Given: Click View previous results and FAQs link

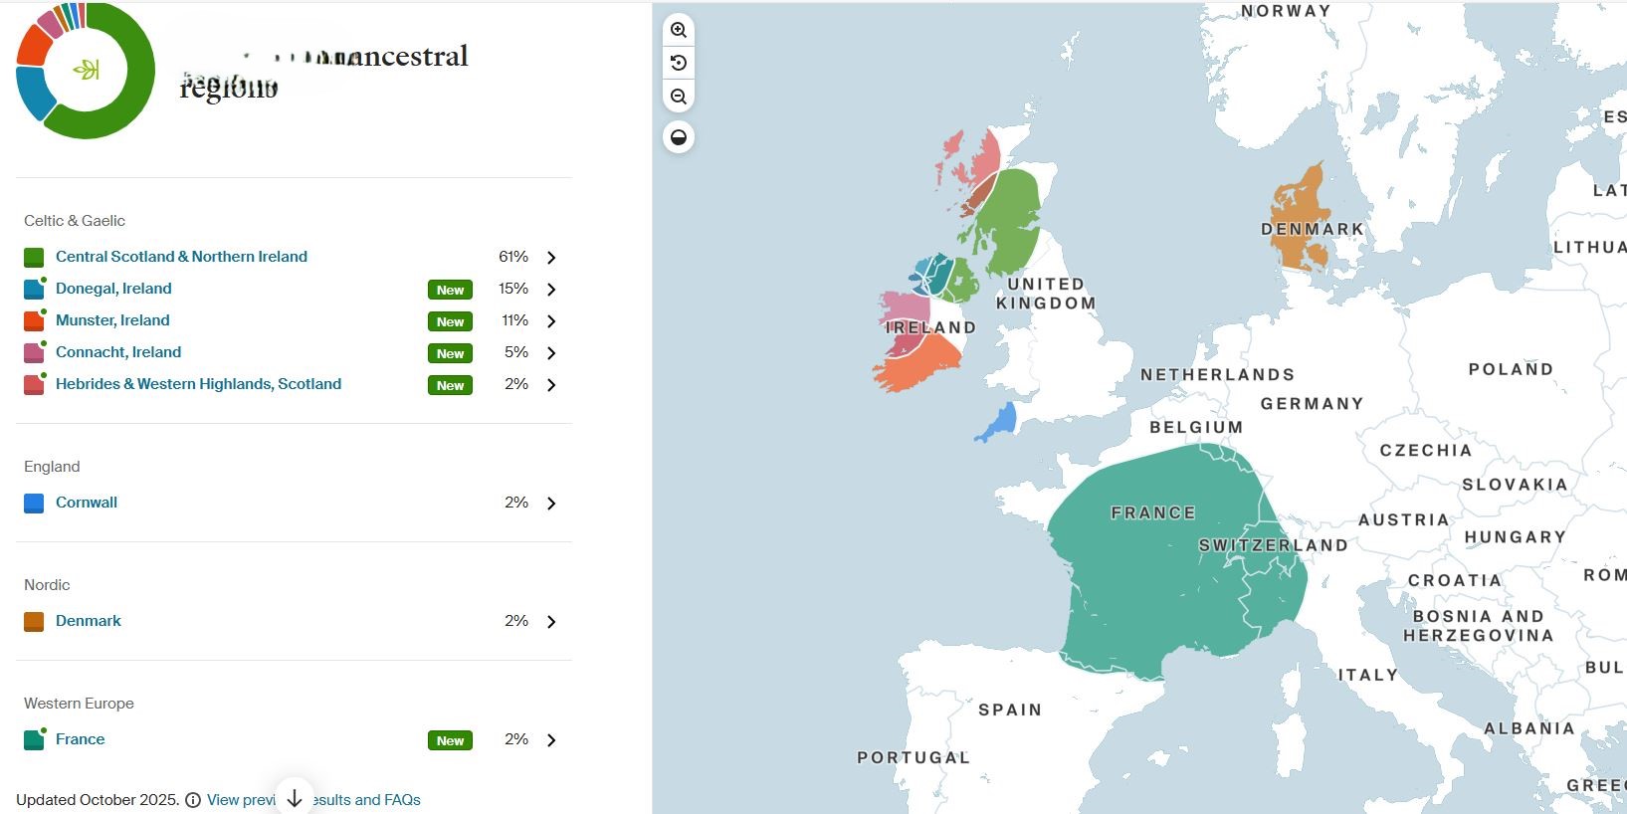Looking at the screenshot, I should coord(313,800).
